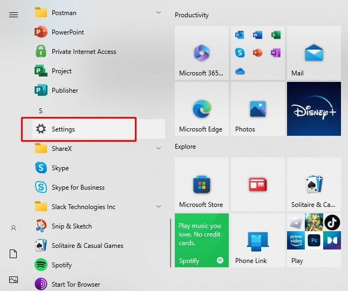Image resolution: width=348 pixels, height=291 pixels.
Task: Open the Postman folder entry
Action: pyautogui.click(x=99, y=12)
